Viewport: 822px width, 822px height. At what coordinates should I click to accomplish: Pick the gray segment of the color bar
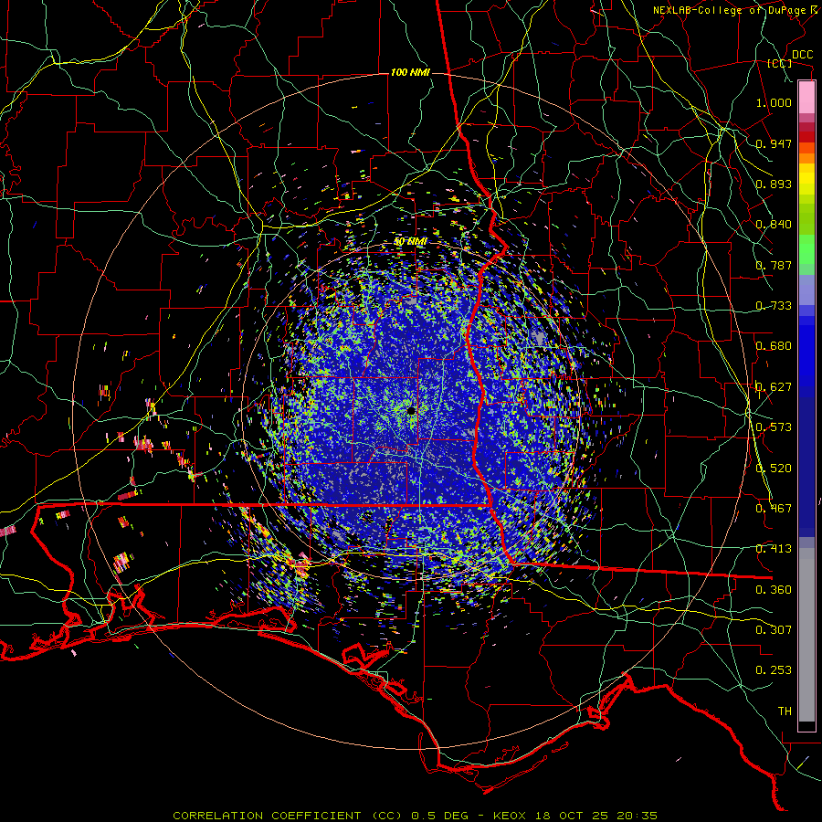click(x=806, y=635)
